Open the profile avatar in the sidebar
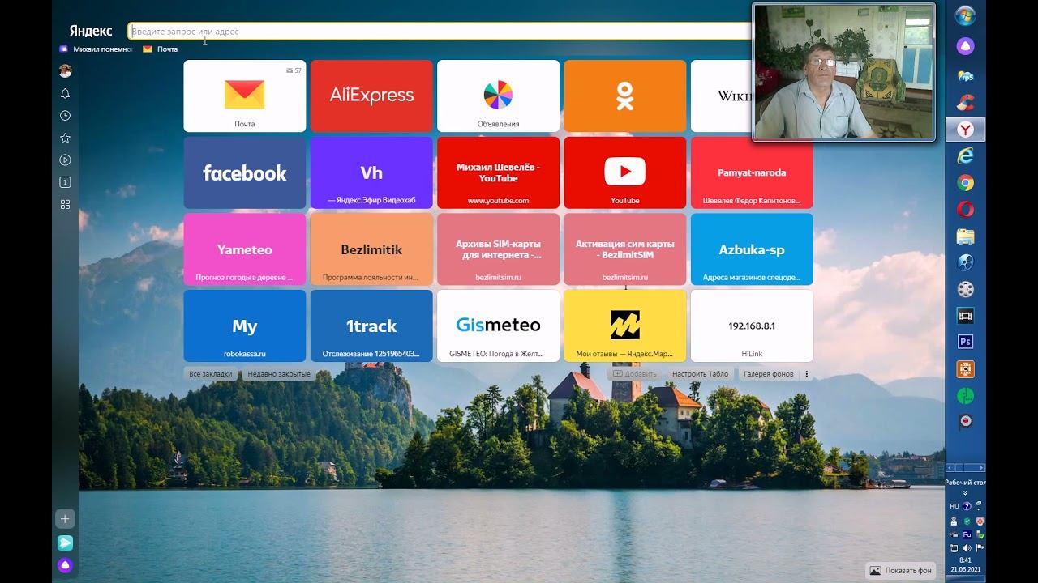 tap(66, 71)
